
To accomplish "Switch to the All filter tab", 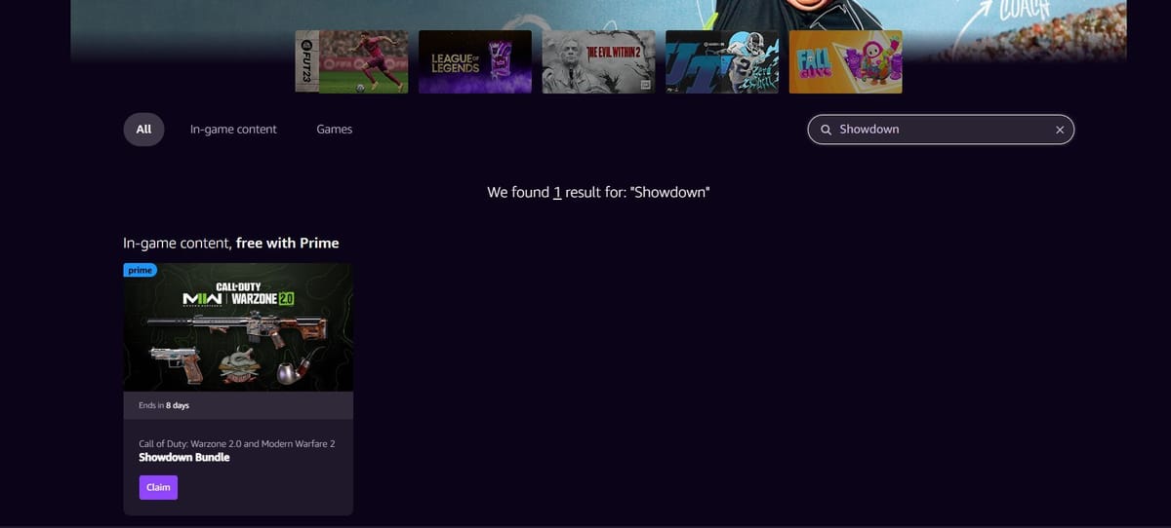I will coord(143,130).
